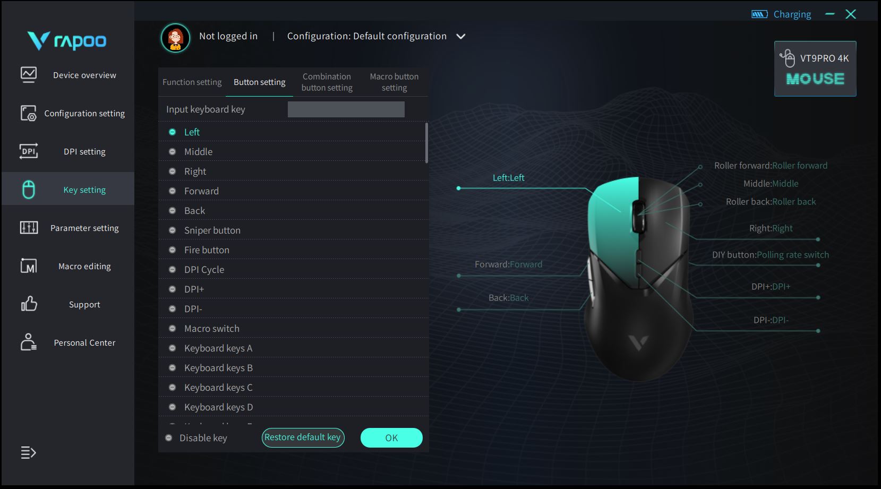
Task: Choose the Sniper button radio option
Action: [x=172, y=230]
